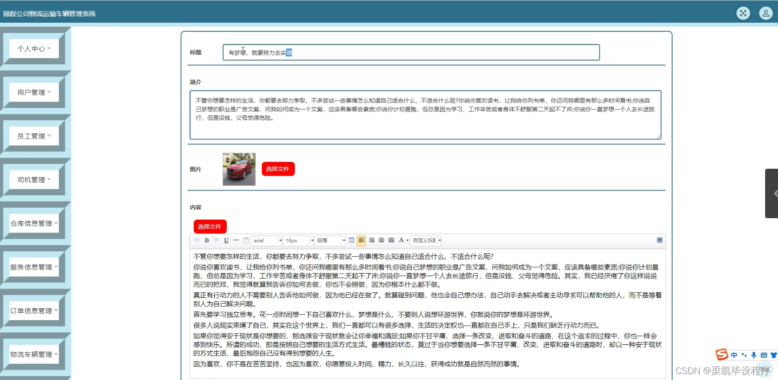Select the justify alignment icon

click(x=391, y=240)
